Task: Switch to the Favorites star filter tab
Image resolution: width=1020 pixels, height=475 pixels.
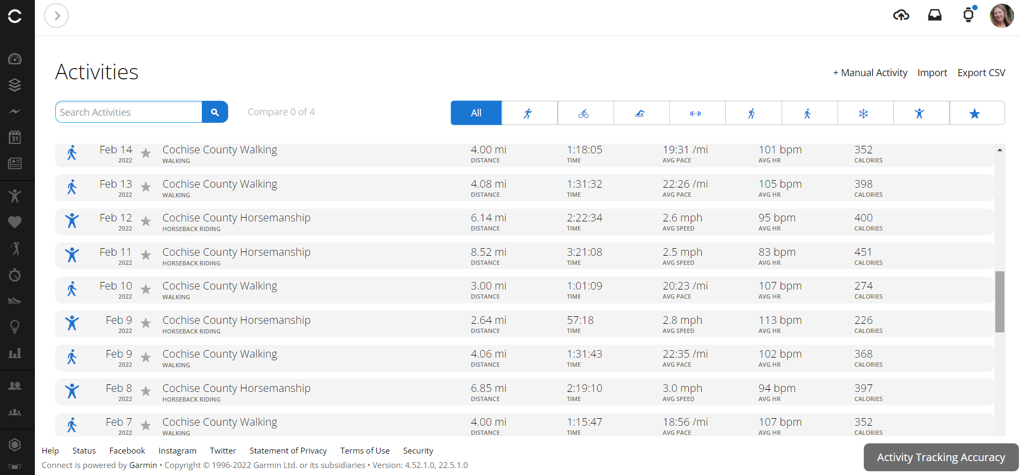Action: coord(974,113)
